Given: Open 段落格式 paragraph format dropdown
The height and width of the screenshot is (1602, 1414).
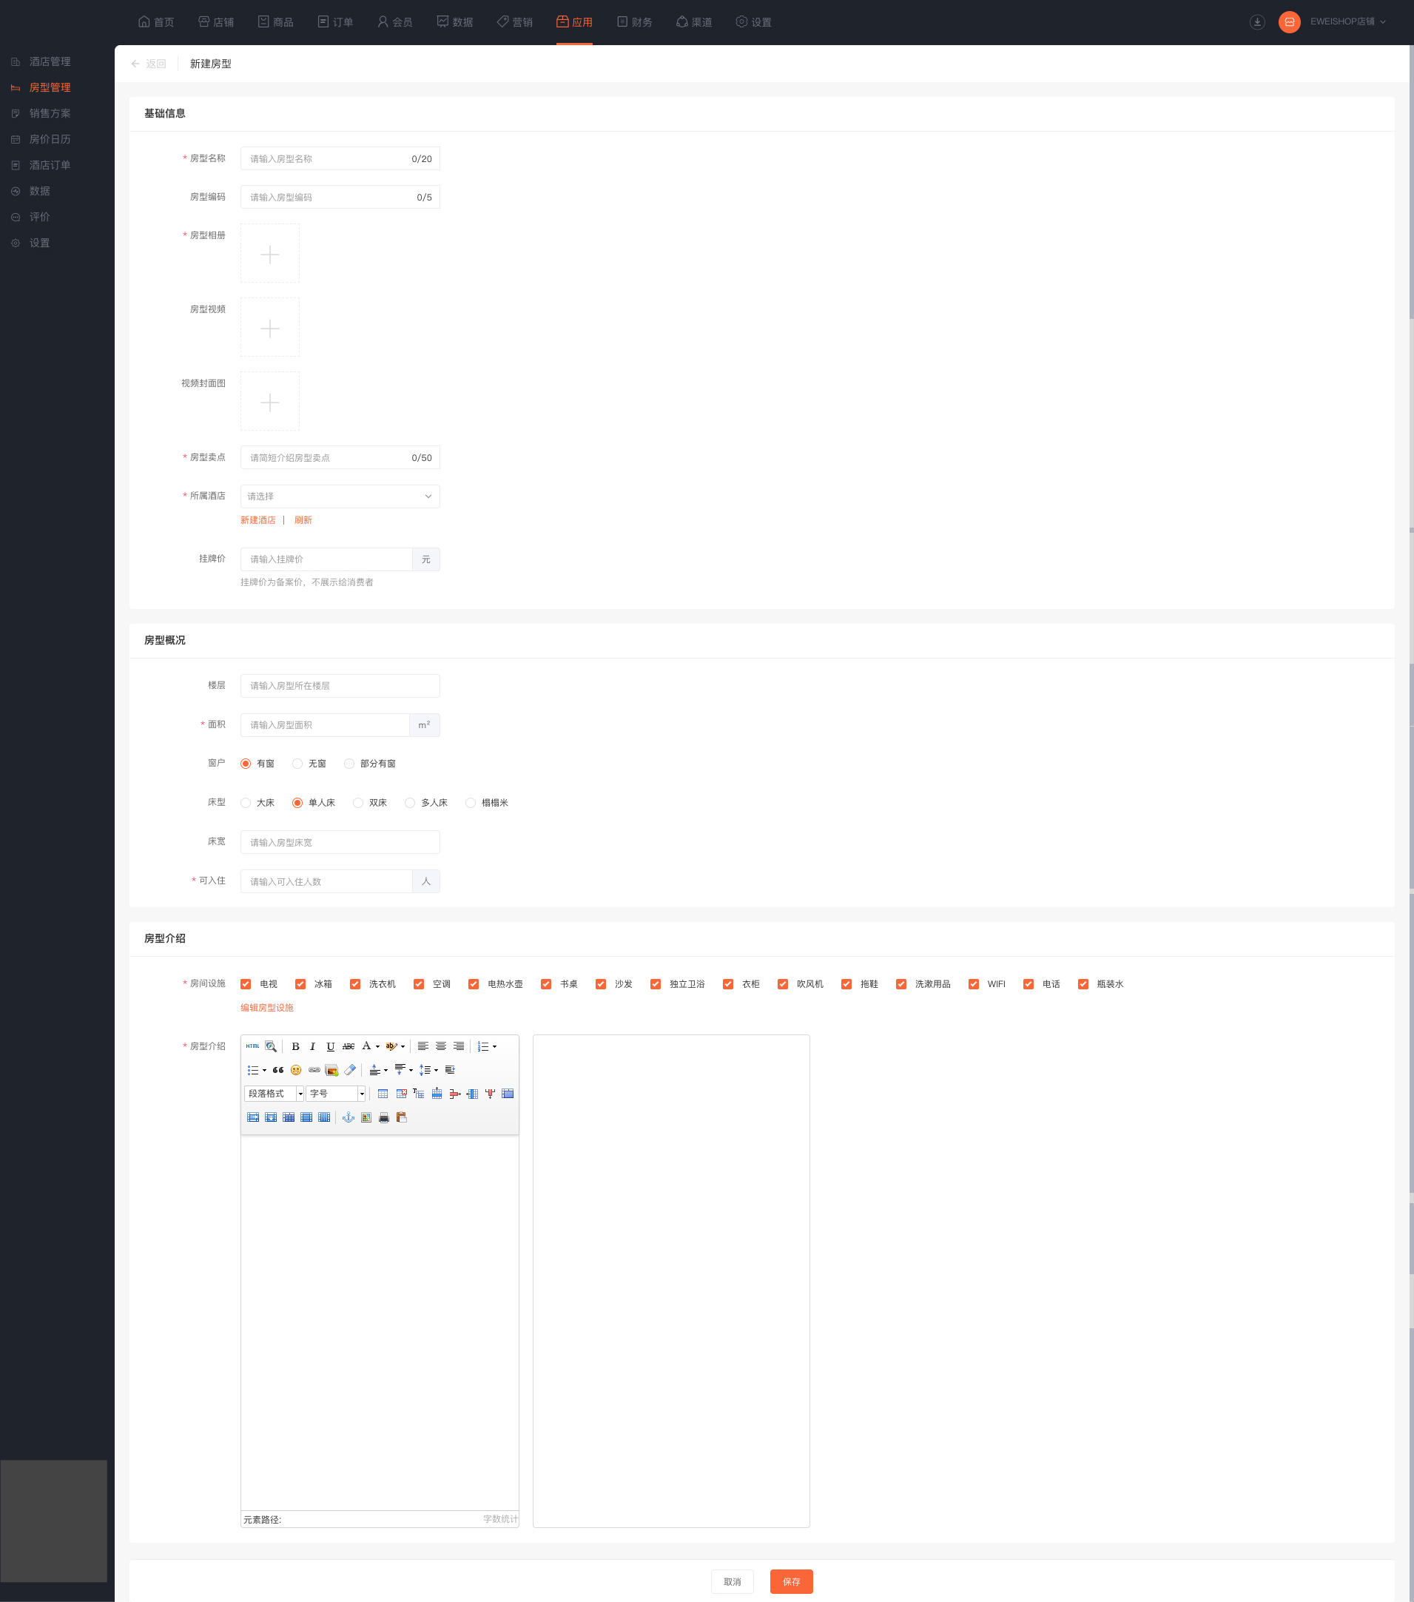Looking at the screenshot, I should pos(275,1094).
